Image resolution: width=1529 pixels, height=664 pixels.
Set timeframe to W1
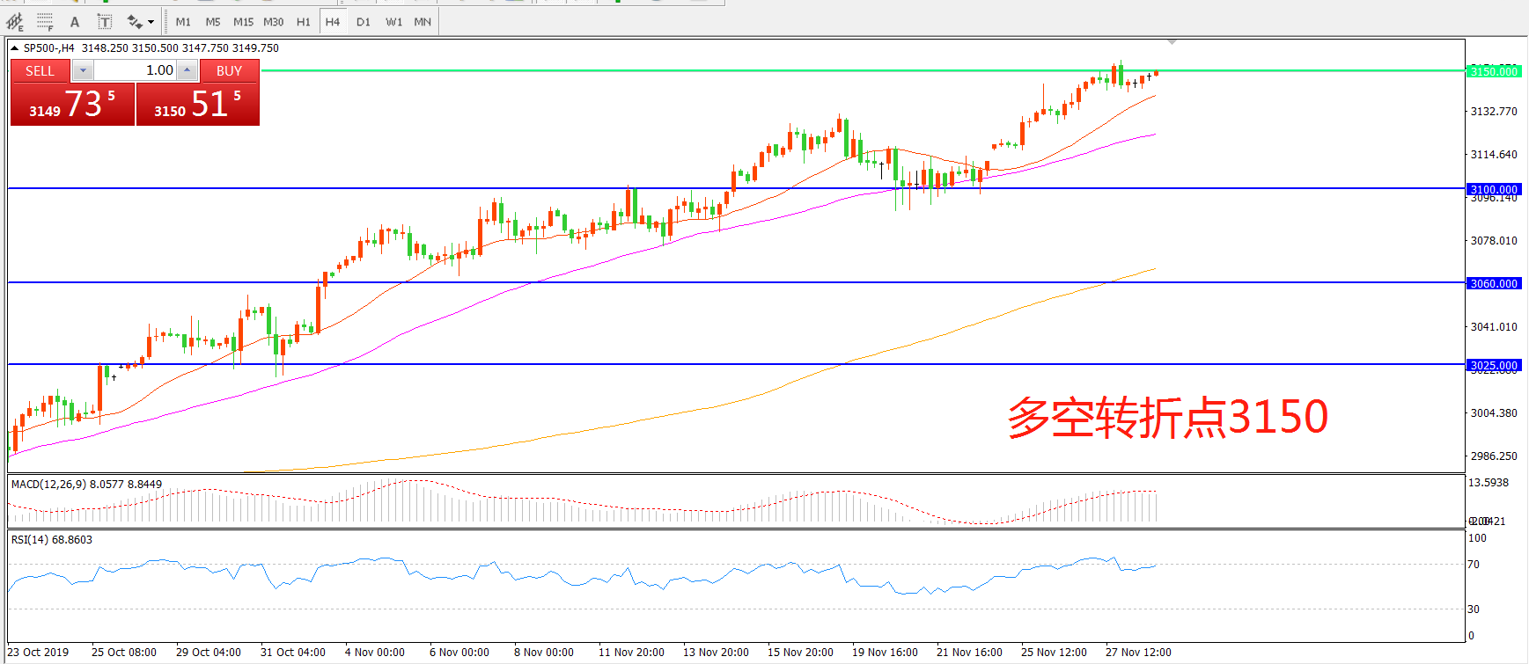[x=393, y=22]
